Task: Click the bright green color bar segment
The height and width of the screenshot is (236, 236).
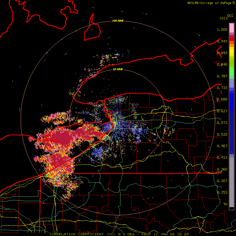Action: point(232,72)
